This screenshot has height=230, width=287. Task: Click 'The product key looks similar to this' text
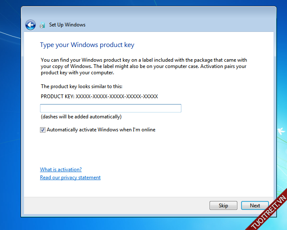point(82,86)
